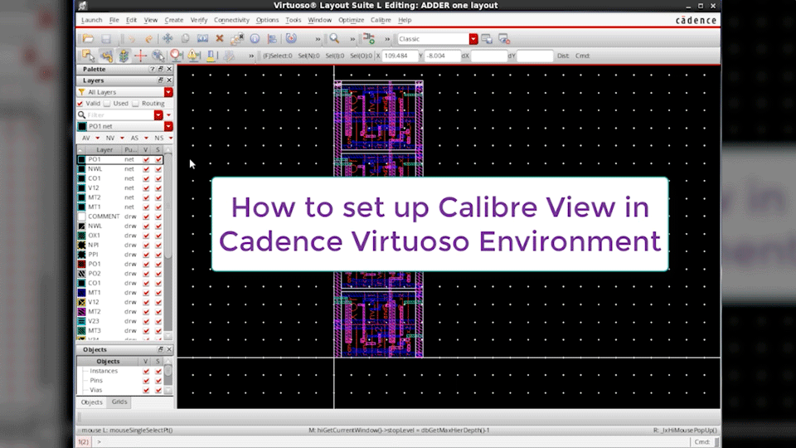The width and height of the screenshot is (796, 448).
Task: Click the MT1 drw layer color swatch
Action: click(x=81, y=293)
